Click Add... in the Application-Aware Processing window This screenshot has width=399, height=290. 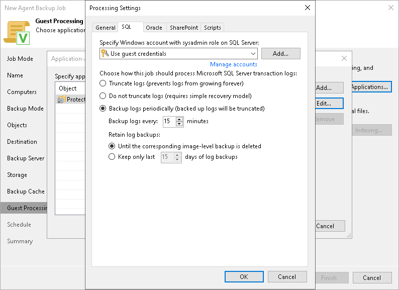(329, 88)
